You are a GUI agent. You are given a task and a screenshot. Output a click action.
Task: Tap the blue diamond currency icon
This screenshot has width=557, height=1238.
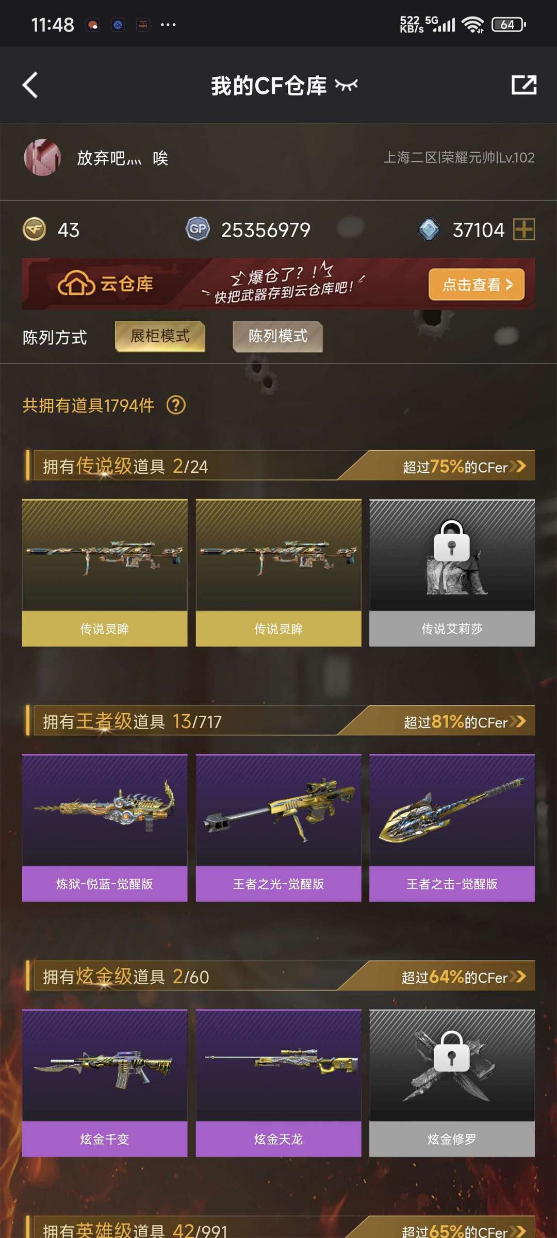pyautogui.click(x=429, y=229)
